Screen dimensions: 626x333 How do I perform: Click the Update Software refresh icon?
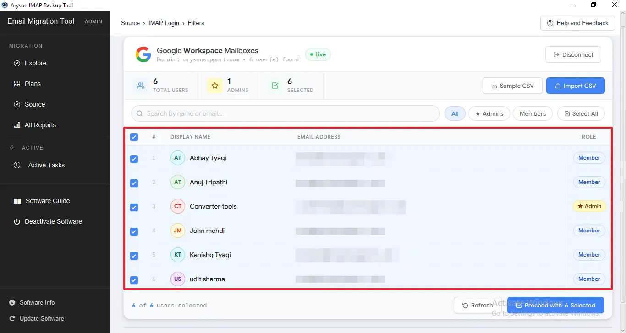click(12, 318)
